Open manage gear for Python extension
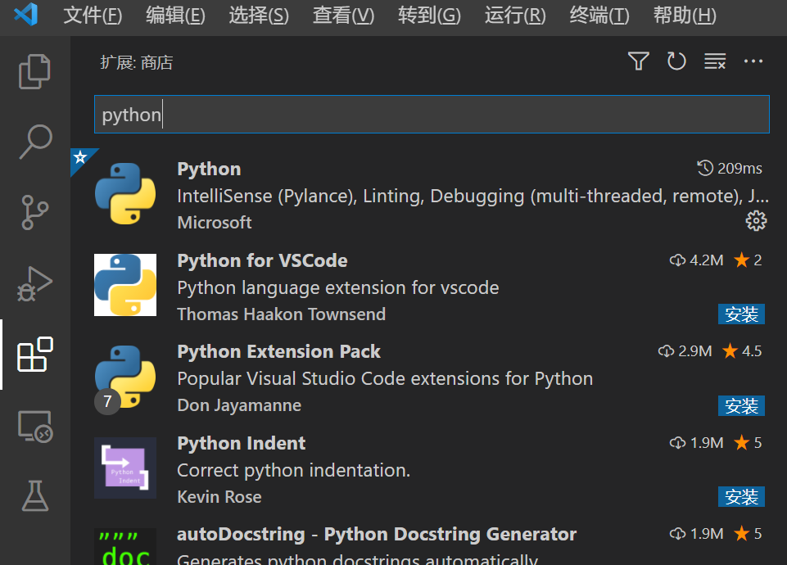This screenshot has height=565, width=787. [756, 221]
